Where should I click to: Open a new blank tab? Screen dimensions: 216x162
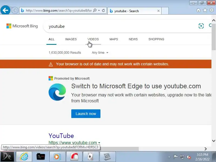point(165,11)
